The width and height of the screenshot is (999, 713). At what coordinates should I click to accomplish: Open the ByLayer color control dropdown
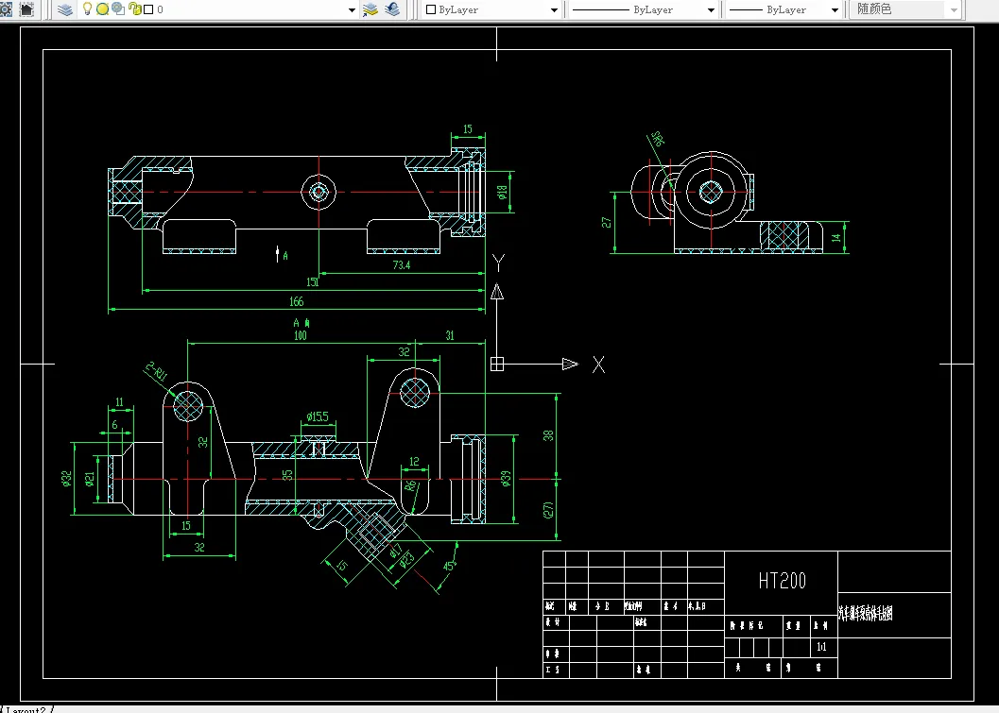click(554, 9)
